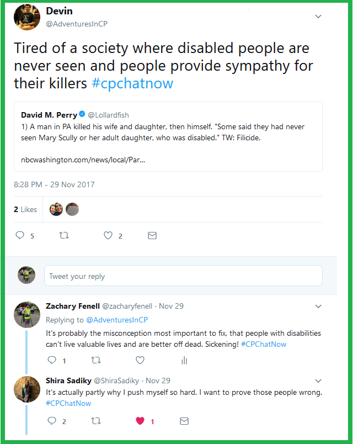Screen dimensions: 353x444
Task: View the 2 Likes list
Action: (x=25, y=209)
